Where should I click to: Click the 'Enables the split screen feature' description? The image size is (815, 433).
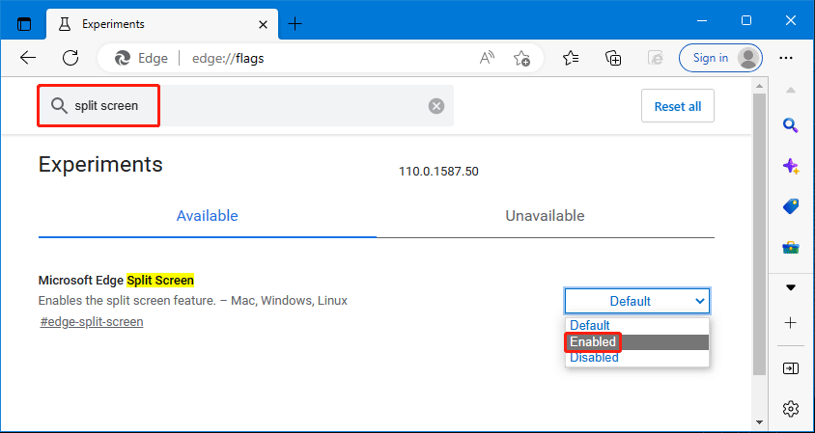coord(193,301)
